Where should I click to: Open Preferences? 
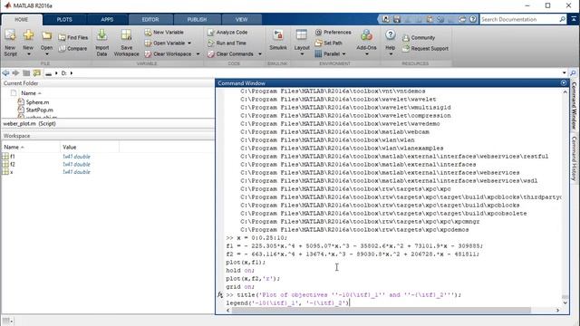pos(333,33)
